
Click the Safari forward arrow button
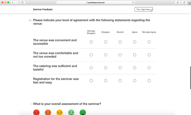[17, 2]
